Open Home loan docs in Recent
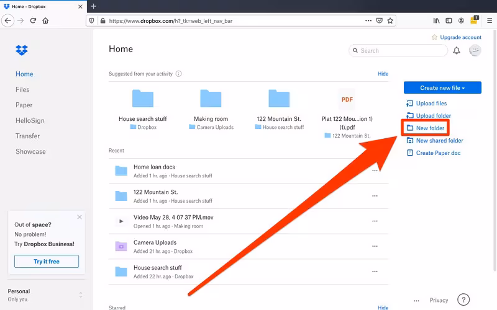The width and height of the screenshot is (497, 310). (154, 167)
